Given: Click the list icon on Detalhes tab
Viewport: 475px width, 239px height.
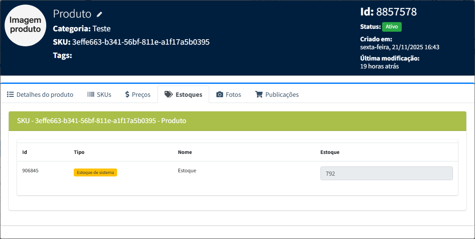Looking at the screenshot, I should 10,95.
